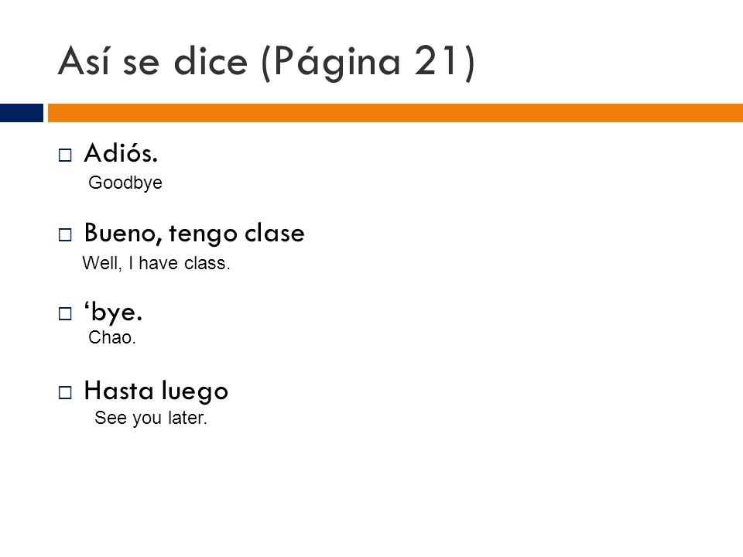This screenshot has width=743, height=557.
Task: Click the square bullet beside Adiós
Action: point(65,155)
